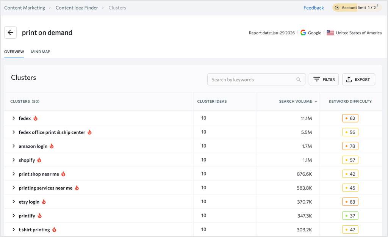388x237 pixels.
Task: Expand the fedex cluster row
Action: [14, 118]
